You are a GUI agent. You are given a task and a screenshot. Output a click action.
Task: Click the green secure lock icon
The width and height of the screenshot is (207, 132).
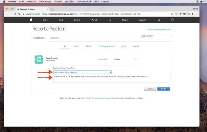[21, 14]
